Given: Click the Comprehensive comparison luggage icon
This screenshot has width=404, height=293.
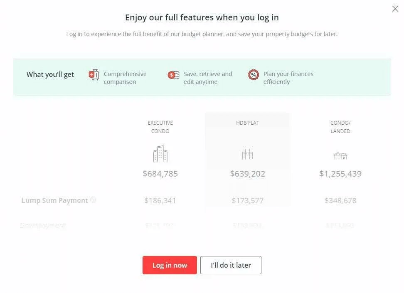Looking at the screenshot, I should point(94,75).
